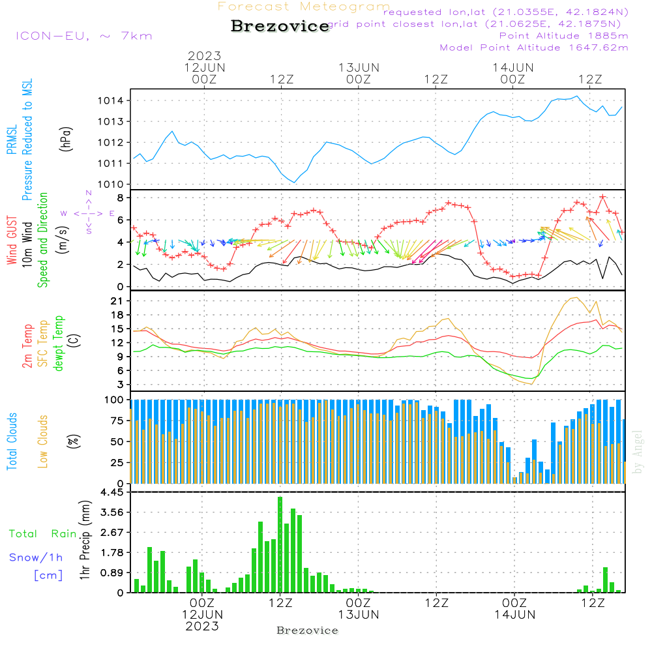652x652 pixels.
Task: Click the 21 tick on the temperature axis
Action: [x=117, y=301]
